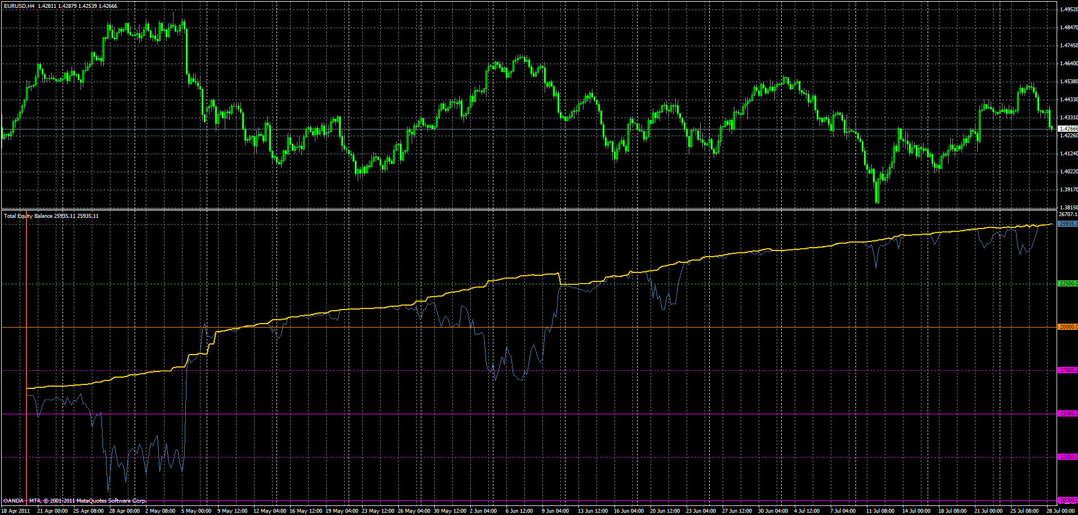The width and height of the screenshot is (1078, 515).
Task: Select the orange 20000 level label
Action: (x=1068, y=327)
